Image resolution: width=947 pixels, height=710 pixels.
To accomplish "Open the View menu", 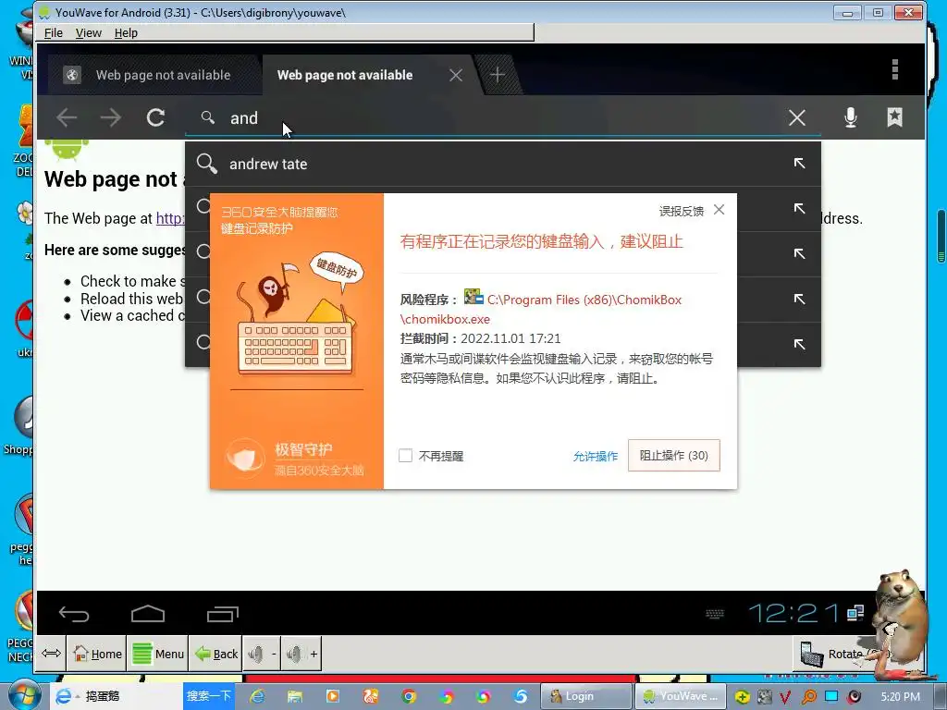I will click(88, 32).
